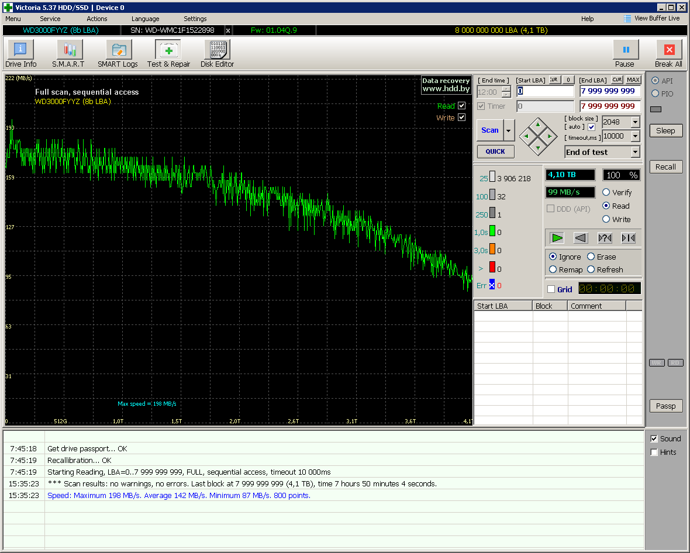Click the red error block swatch
This screenshot has height=553, width=690.
tap(492, 268)
